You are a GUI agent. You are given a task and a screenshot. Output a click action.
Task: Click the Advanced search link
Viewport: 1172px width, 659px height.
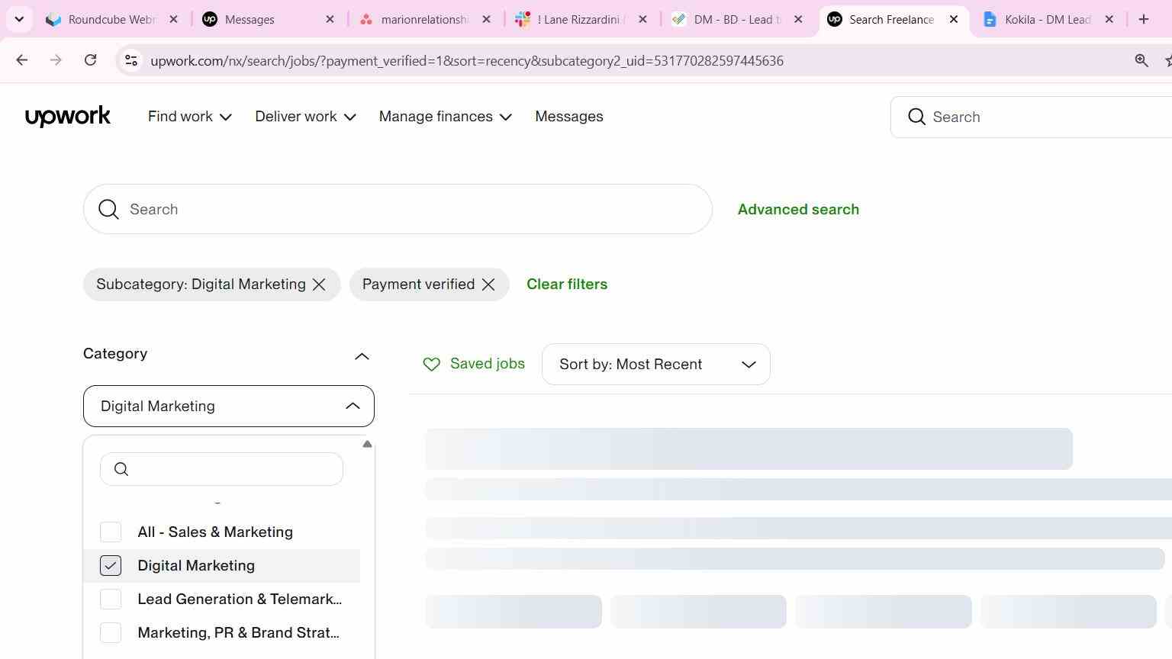pos(798,210)
